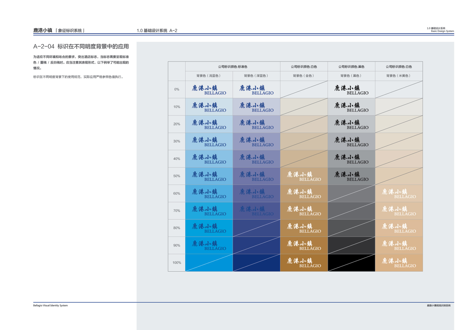
Task: Click the paragraph beginning 为适应不同环境和场合的要求
Action: (x=81, y=62)
